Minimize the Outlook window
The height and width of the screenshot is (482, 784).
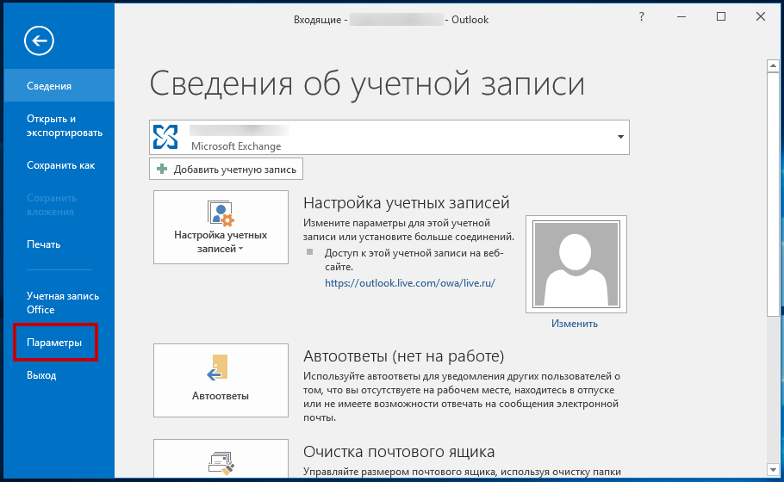point(681,16)
